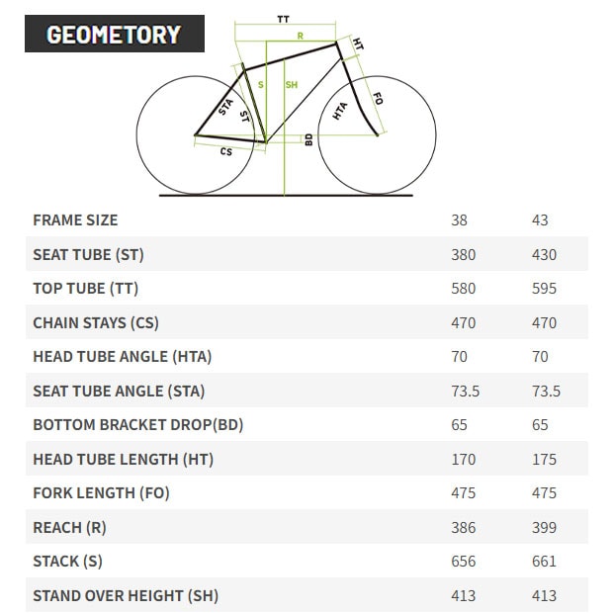Click the GEOMETORY header badge
613x613 pixels.
point(115,36)
